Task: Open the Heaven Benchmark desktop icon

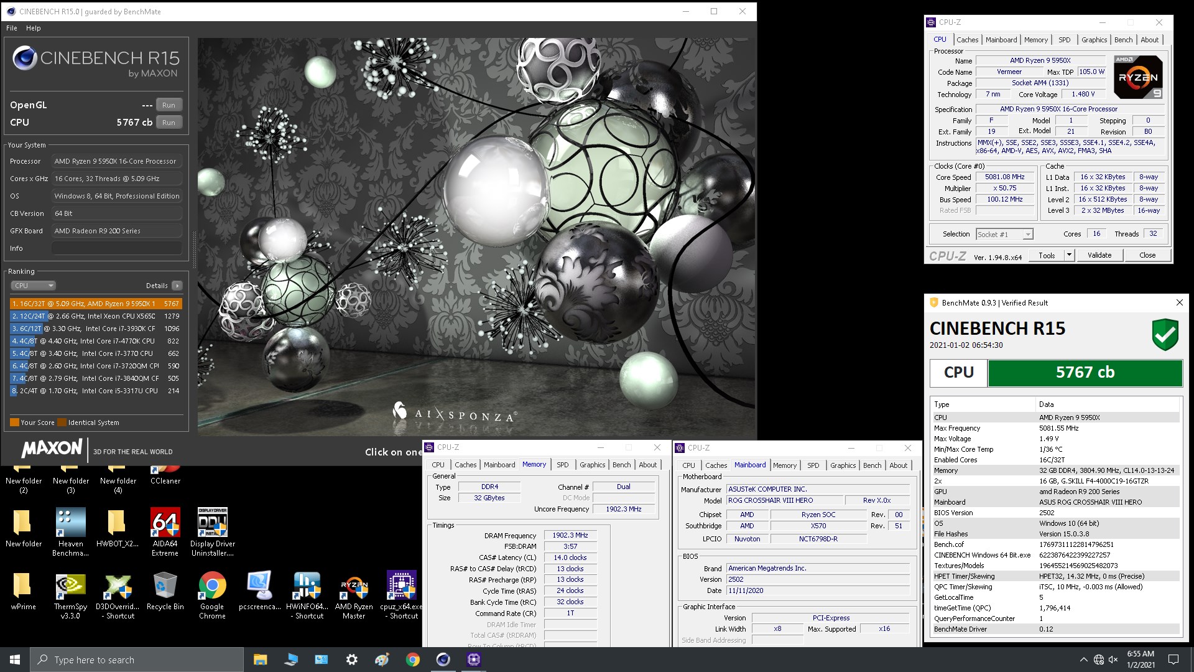Action: [70, 532]
